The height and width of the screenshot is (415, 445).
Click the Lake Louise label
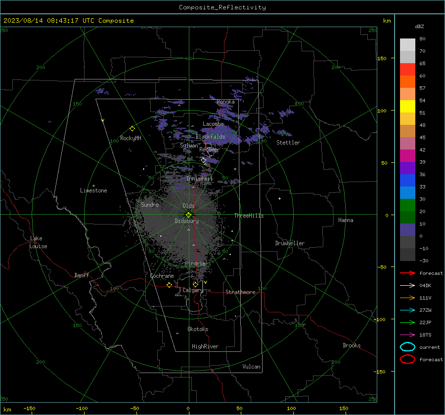[38, 242]
